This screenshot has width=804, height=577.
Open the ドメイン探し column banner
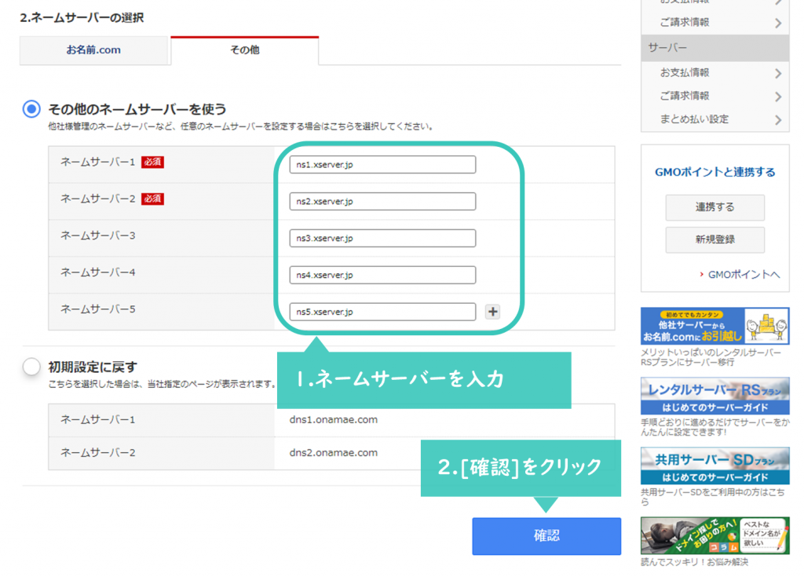[714, 535]
